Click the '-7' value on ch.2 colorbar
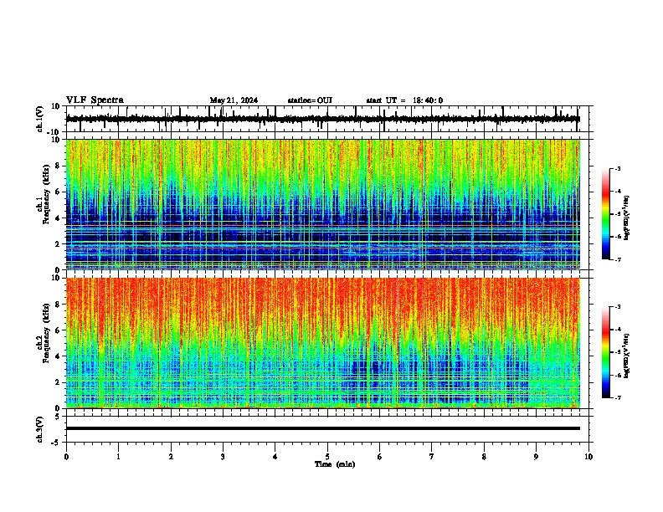 [x=617, y=398]
